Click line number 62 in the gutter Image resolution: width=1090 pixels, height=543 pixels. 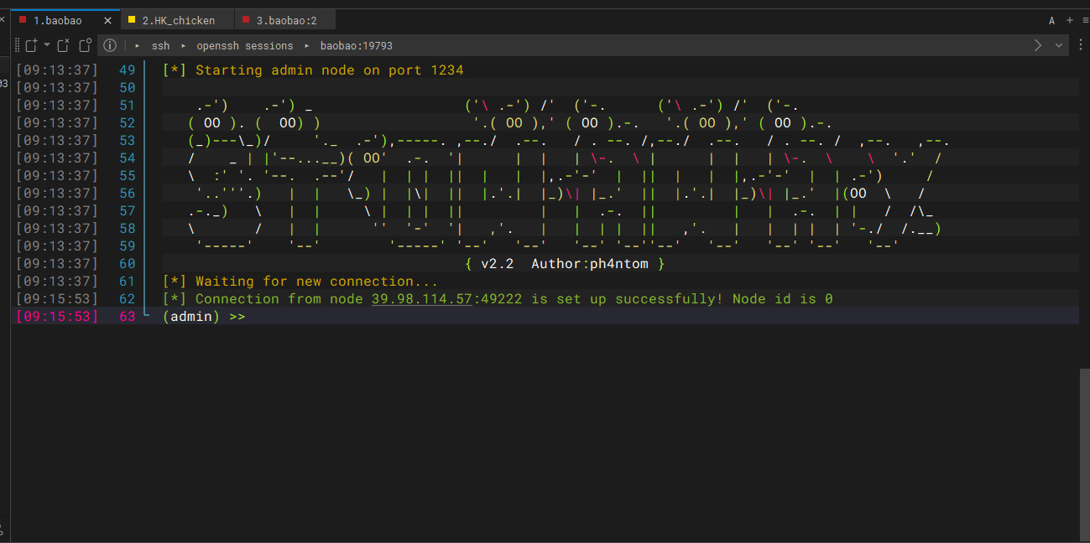[127, 298]
